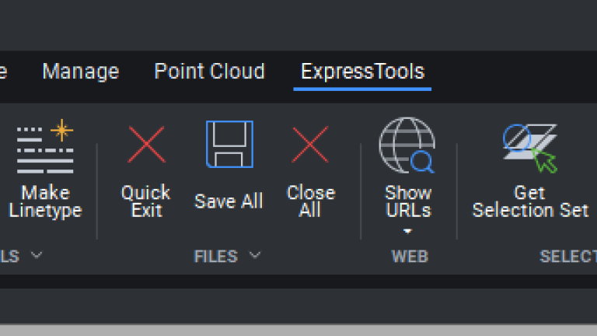Select the ExpressTools ribbon tab
Image resolution: width=597 pixels, height=336 pixels.
click(x=362, y=72)
